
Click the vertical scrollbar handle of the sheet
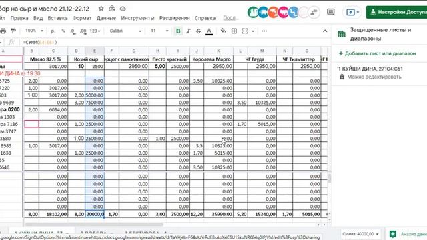329,178
